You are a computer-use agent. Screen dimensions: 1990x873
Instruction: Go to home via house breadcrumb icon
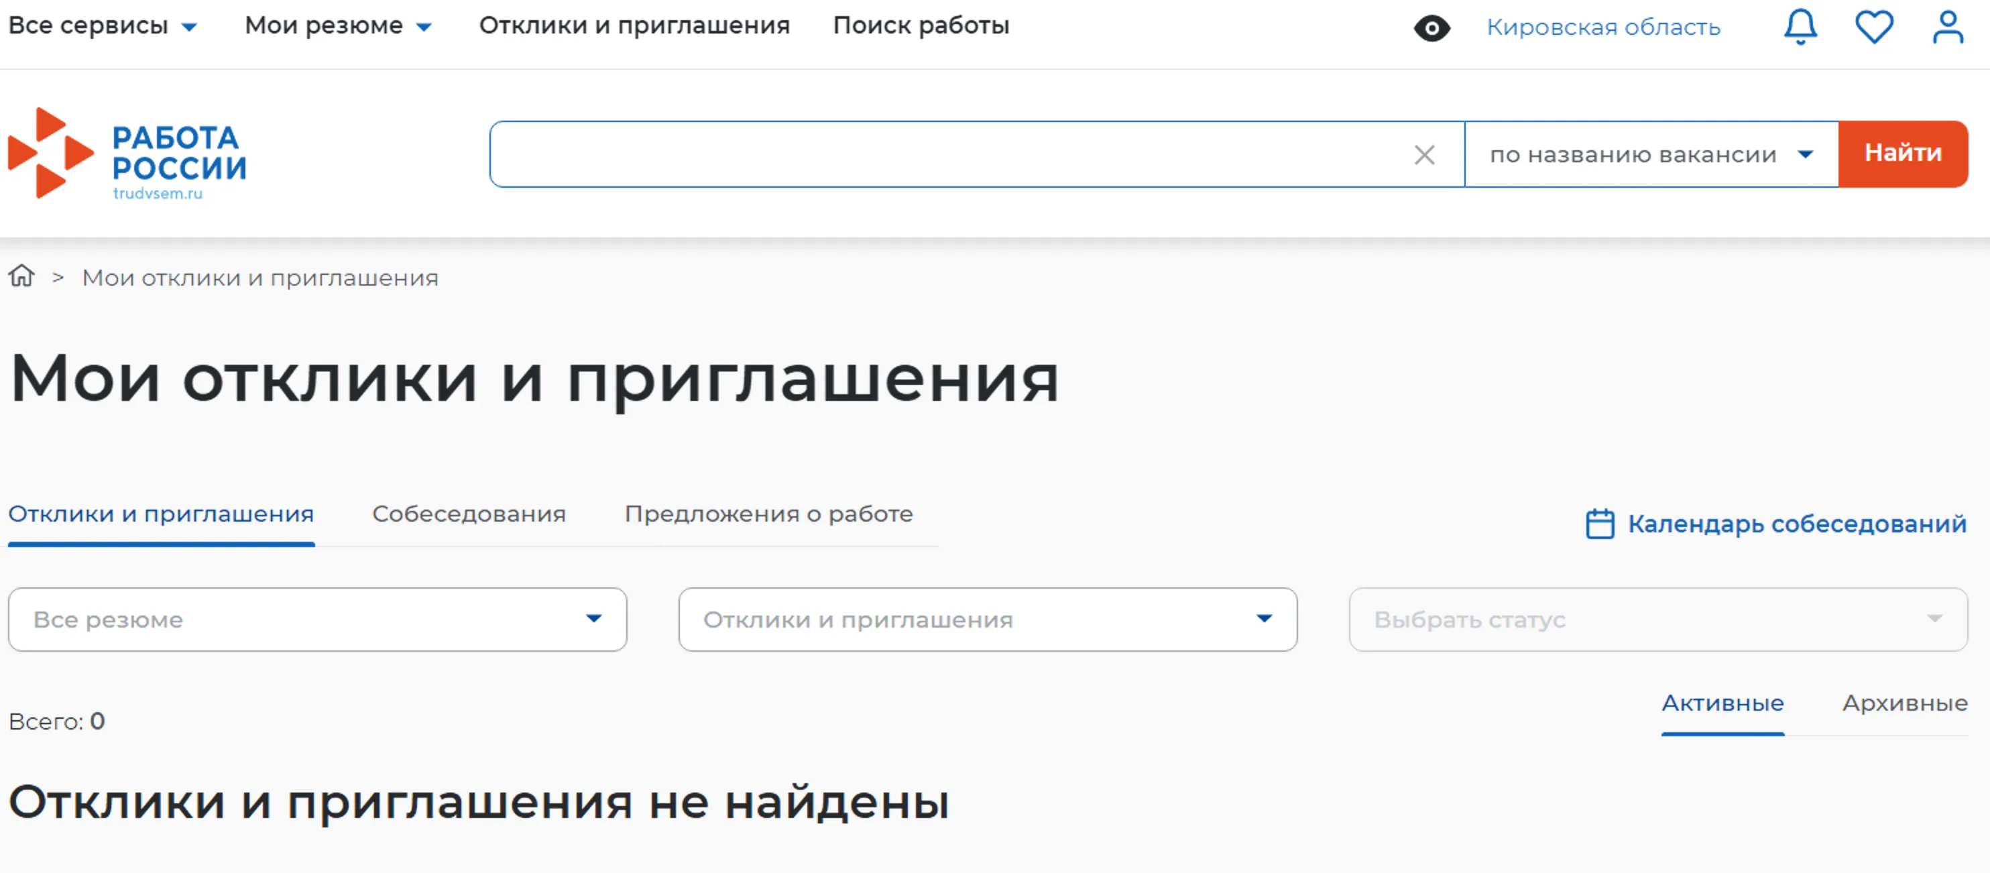click(21, 276)
